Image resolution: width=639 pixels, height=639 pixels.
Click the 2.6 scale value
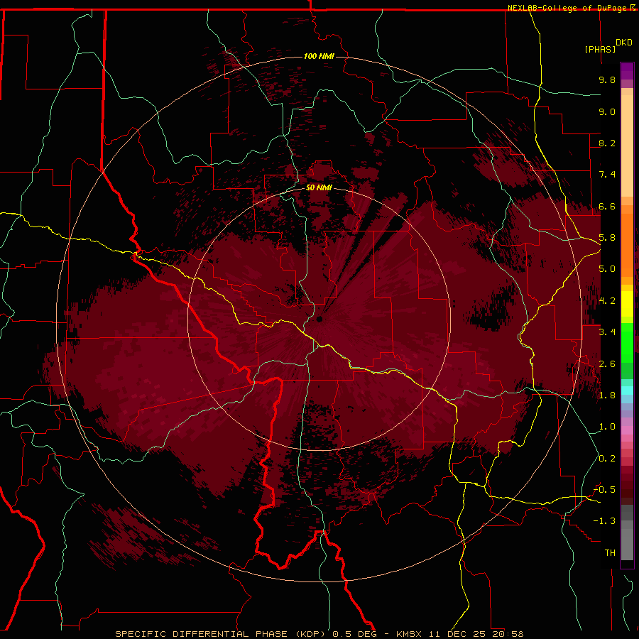point(607,364)
